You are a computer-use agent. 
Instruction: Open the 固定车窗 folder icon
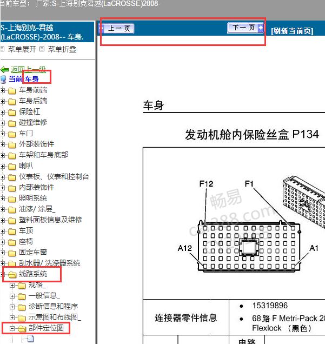point(12,253)
